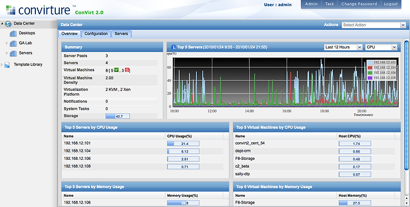410x207 pixels.
Task: Click the Top 5 Servers by CPU Usage header
Action: [x=145, y=127]
